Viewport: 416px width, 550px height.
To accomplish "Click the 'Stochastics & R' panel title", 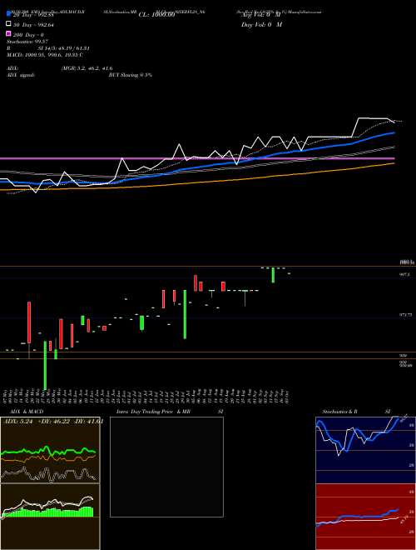I will tap(339, 412).
